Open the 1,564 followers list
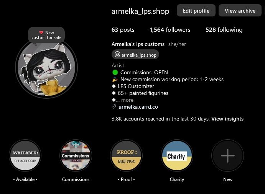265x194 pixels. tap(170, 30)
